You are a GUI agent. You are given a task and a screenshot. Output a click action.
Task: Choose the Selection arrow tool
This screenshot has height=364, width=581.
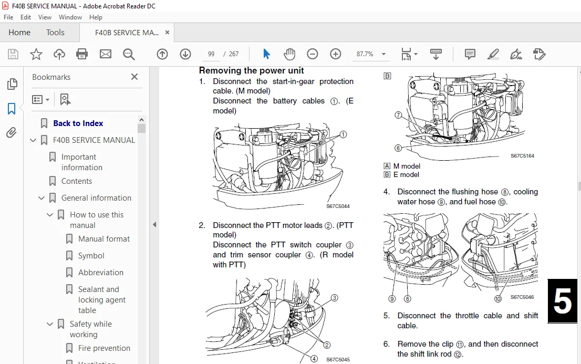coord(266,54)
